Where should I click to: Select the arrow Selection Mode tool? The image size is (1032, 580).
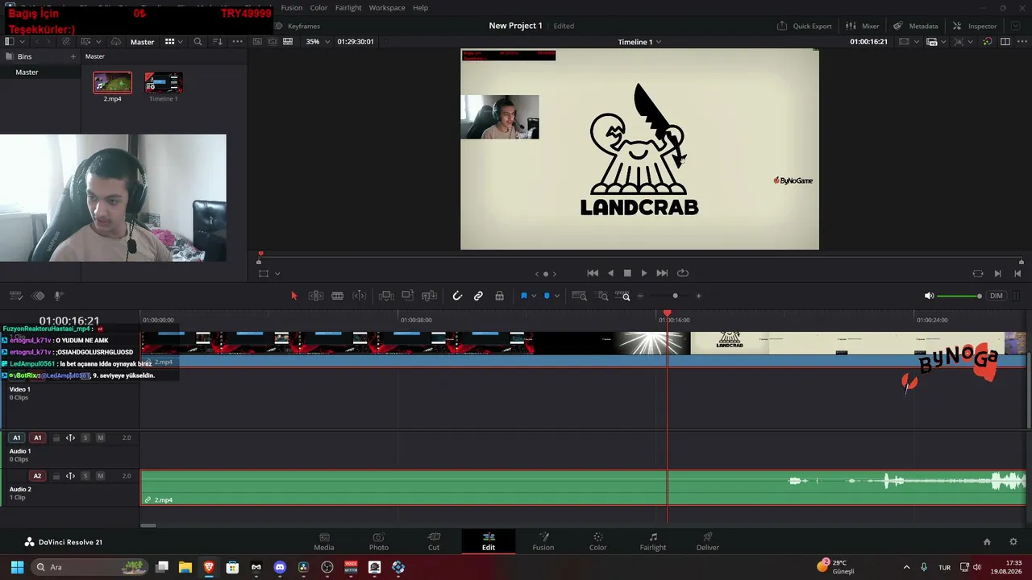click(293, 296)
